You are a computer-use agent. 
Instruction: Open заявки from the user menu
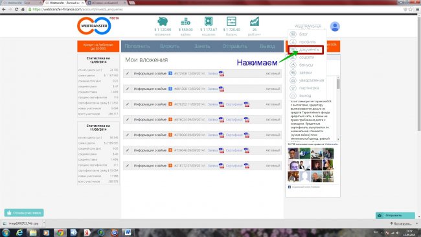[x=305, y=73]
